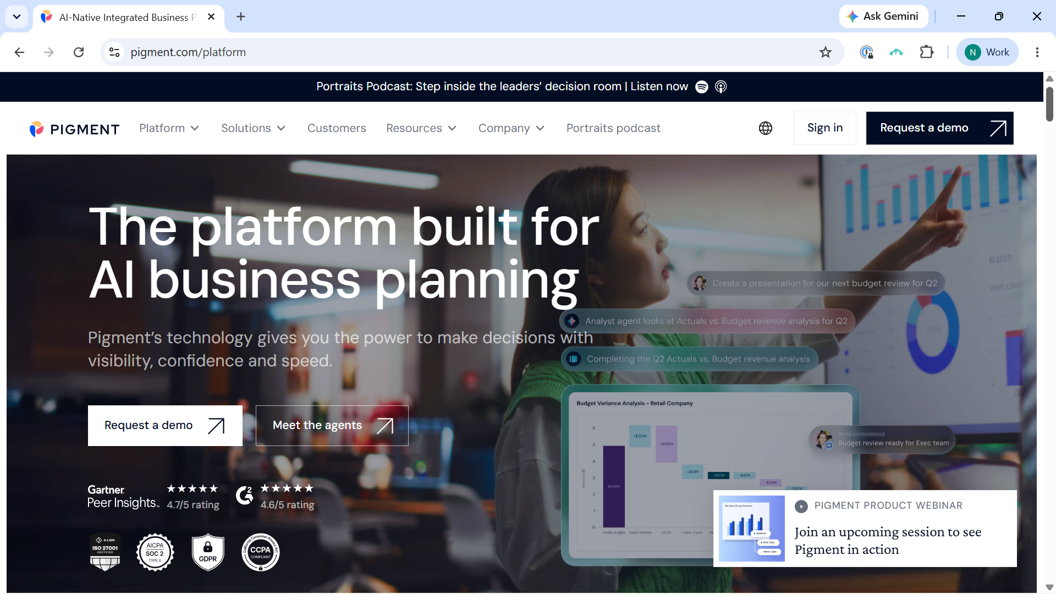Click the Gartner Peer Insights logo
1056x594 pixels.
click(123, 497)
